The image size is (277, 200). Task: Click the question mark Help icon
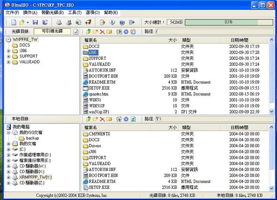pos(122,23)
